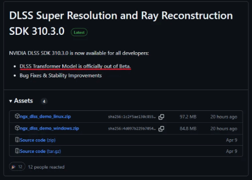
Task: Click the party popper reaction button
Action: point(17,167)
